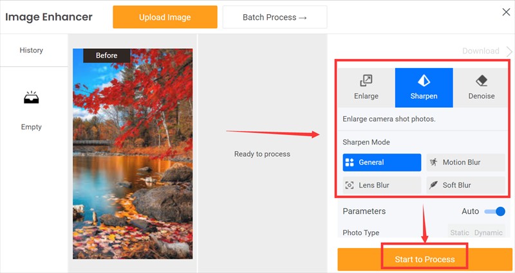Open the History panel tab
Screen dimensions: 515x273
31,50
